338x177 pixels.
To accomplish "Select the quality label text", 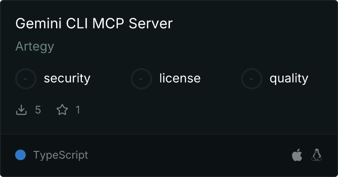I will click(289, 78).
